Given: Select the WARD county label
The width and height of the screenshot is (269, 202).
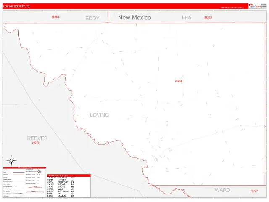Looking at the screenshot, I should point(222,190).
